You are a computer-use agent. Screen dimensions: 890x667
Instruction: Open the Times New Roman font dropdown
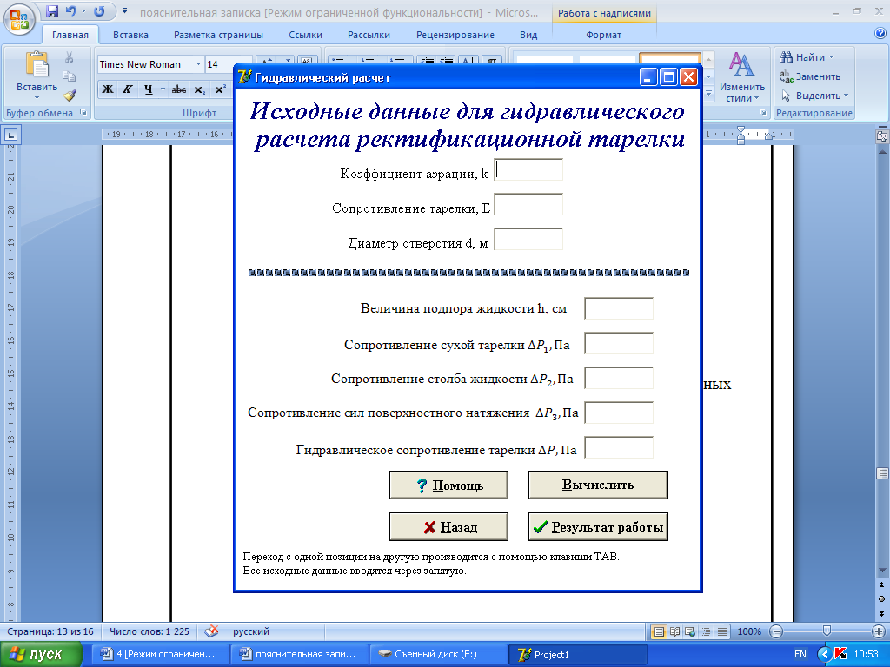199,64
